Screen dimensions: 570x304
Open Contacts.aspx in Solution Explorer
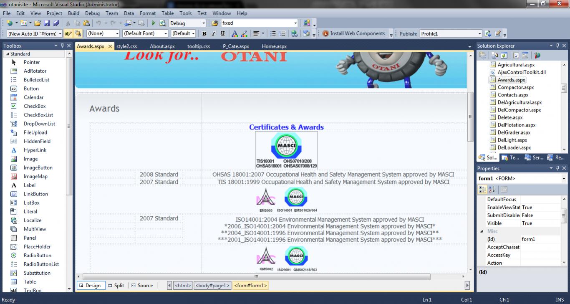point(513,95)
